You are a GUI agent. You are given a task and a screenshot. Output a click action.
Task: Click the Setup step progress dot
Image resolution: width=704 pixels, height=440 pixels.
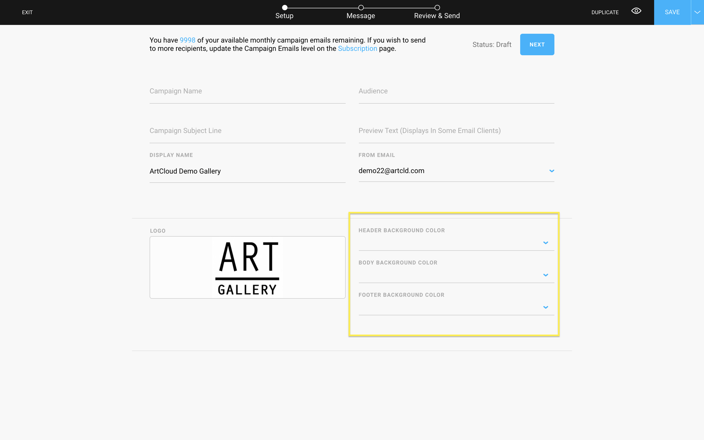click(x=285, y=7)
